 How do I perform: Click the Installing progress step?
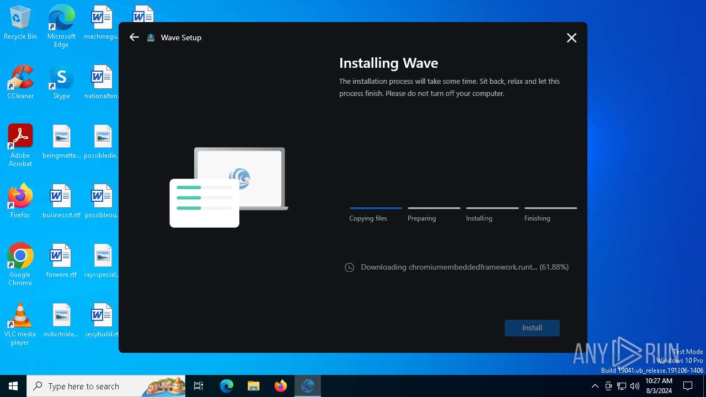click(x=492, y=214)
